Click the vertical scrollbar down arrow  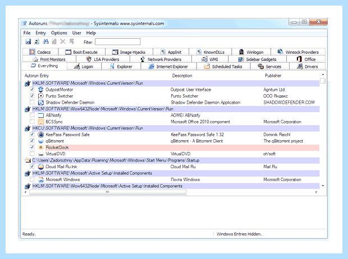323,186
